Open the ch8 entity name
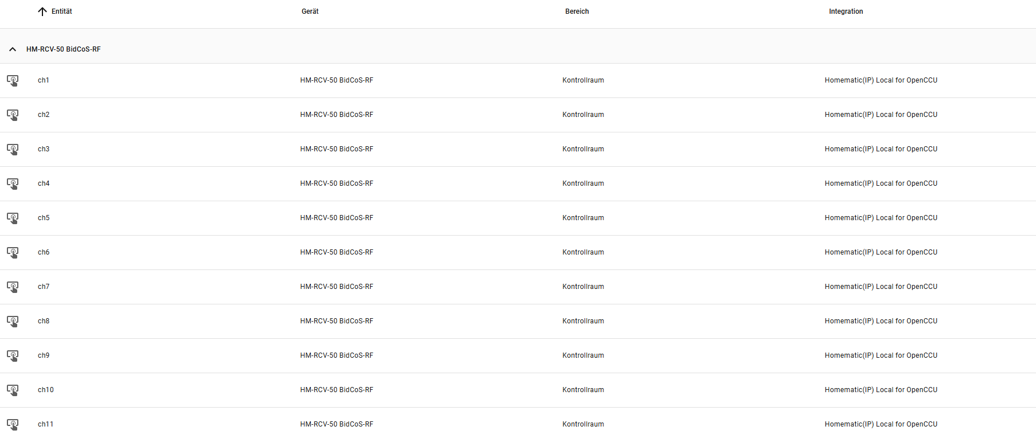 (x=44, y=321)
